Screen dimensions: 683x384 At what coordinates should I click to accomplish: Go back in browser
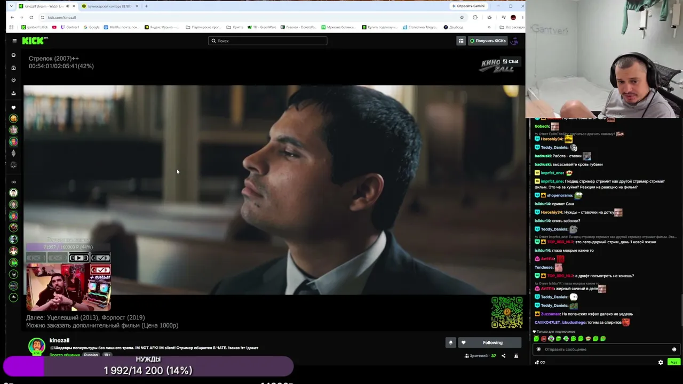tap(12, 18)
